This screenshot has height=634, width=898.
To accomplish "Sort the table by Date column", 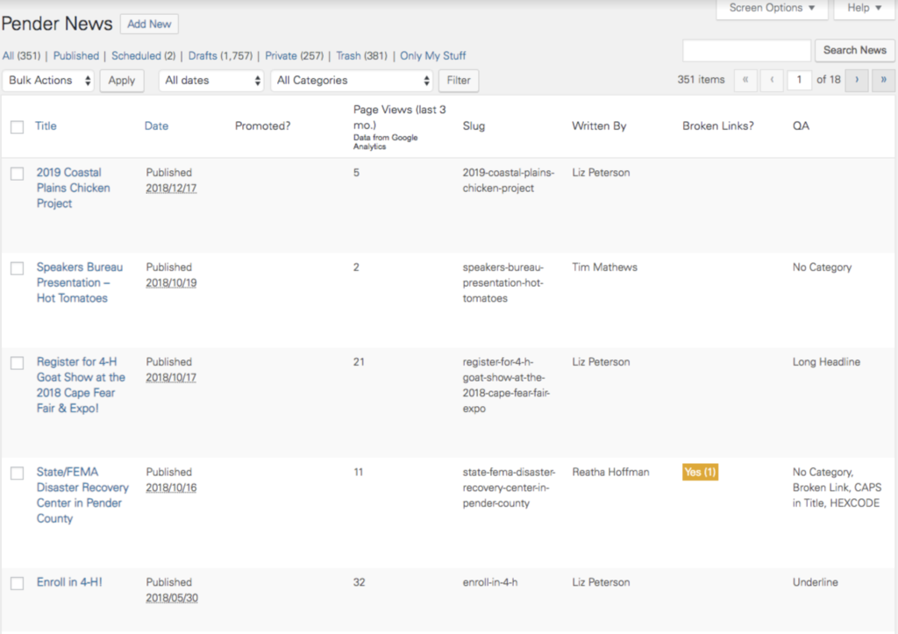I will [156, 126].
